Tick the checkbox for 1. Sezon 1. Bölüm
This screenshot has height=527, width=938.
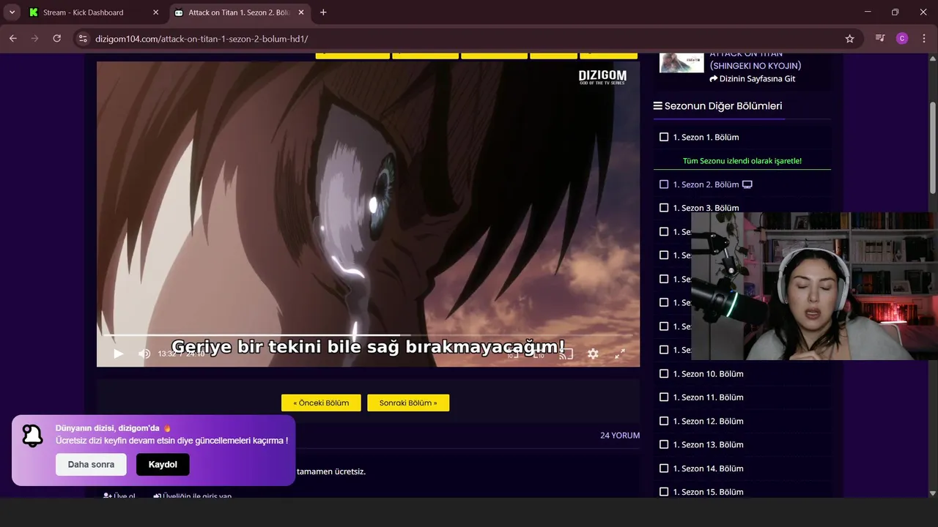pos(664,137)
